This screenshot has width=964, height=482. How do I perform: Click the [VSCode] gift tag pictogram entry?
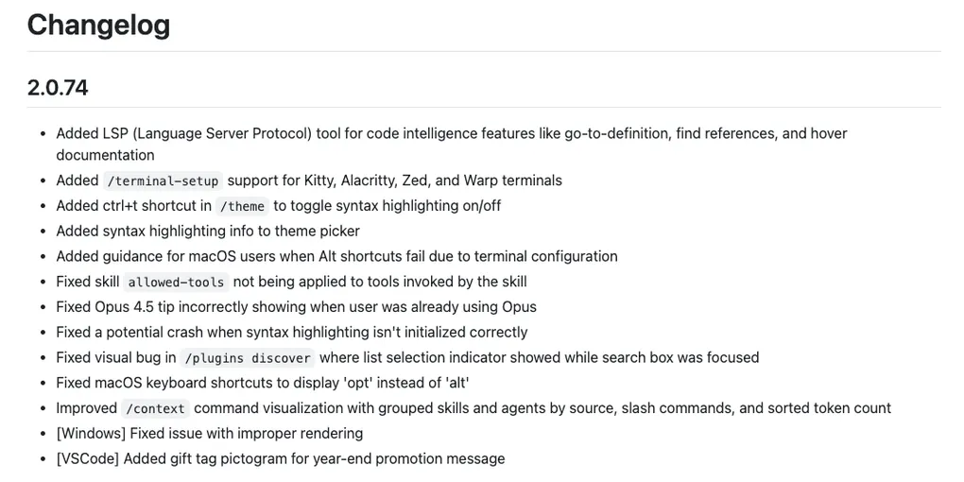click(280, 458)
